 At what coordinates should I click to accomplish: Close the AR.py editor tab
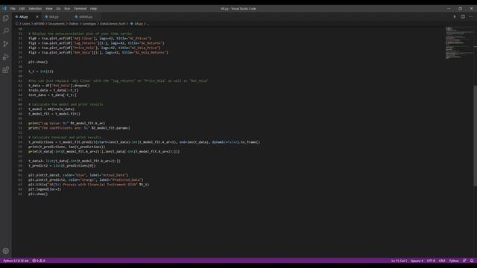[37, 16]
